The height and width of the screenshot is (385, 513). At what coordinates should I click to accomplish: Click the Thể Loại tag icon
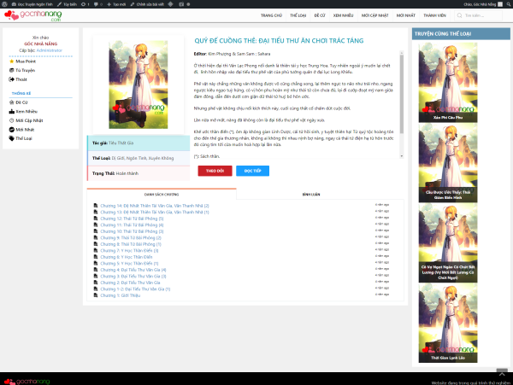[x=13, y=137]
